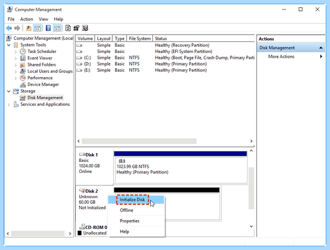Click the Event Viewer icon

23,58
